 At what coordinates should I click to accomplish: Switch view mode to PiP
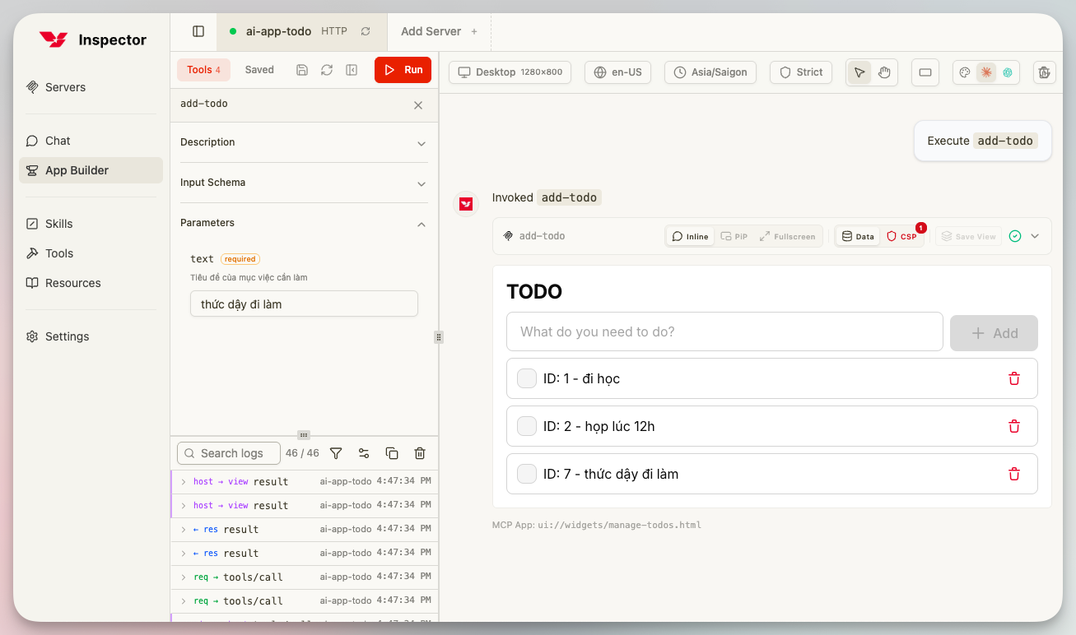point(734,236)
